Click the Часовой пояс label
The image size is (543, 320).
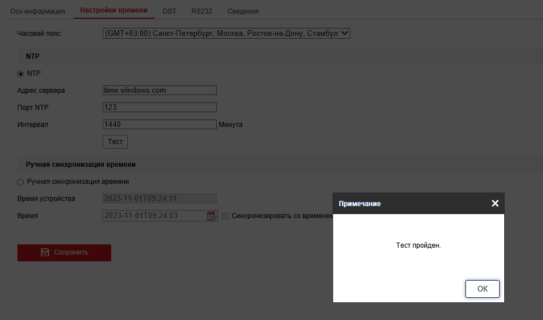[39, 34]
